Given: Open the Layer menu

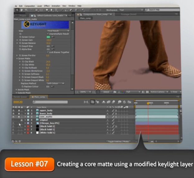Looking at the screenshot, I should [x=39, y=6].
